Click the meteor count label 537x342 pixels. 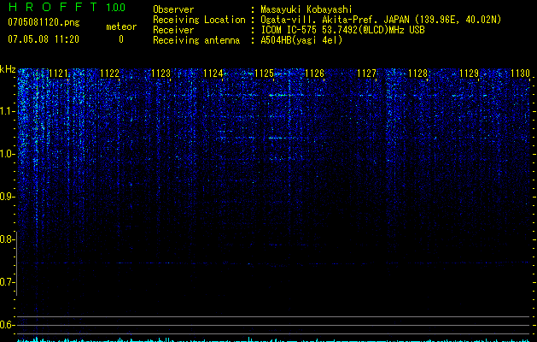pos(121,27)
